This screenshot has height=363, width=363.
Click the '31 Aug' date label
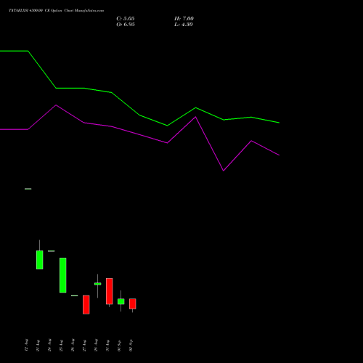click(x=107, y=346)
